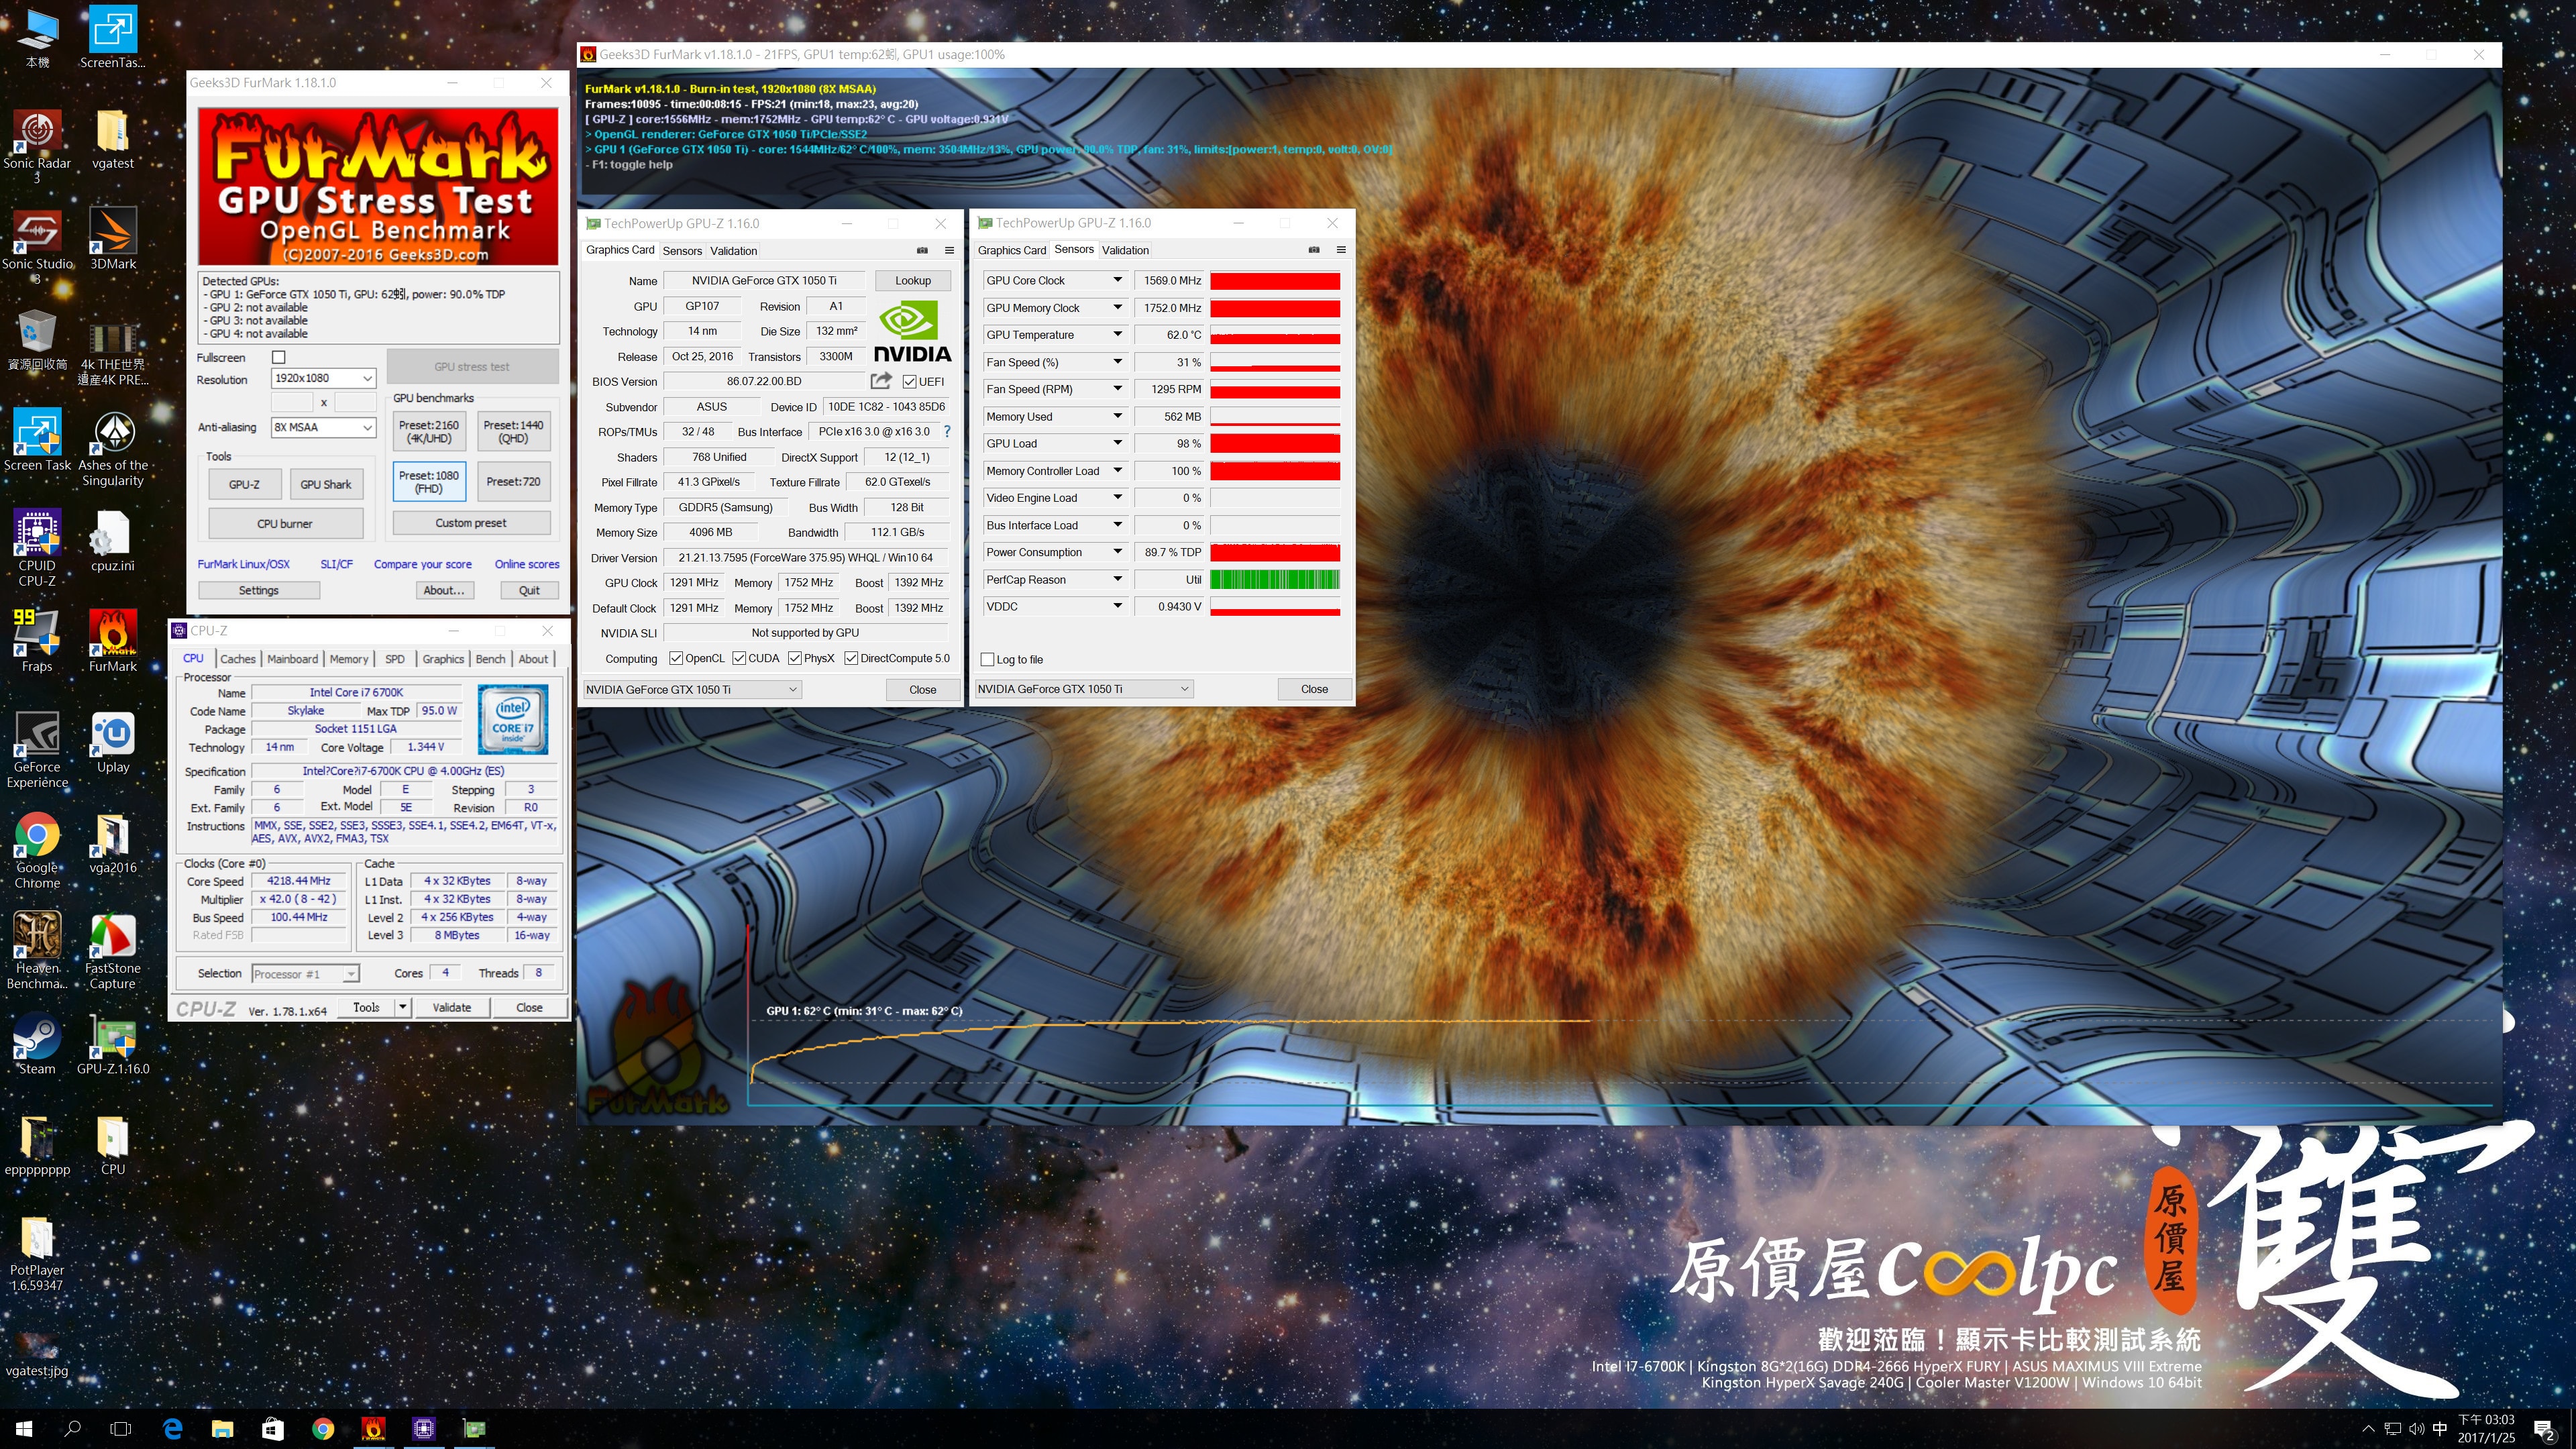Click the GPU Memory Clock sensor graph
The width and height of the screenshot is (2576, 1449).
pyautogui.click(x=1275, y=308)
